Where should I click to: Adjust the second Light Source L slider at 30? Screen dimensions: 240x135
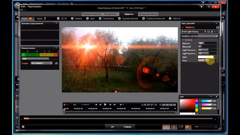(x=207, y=53)
